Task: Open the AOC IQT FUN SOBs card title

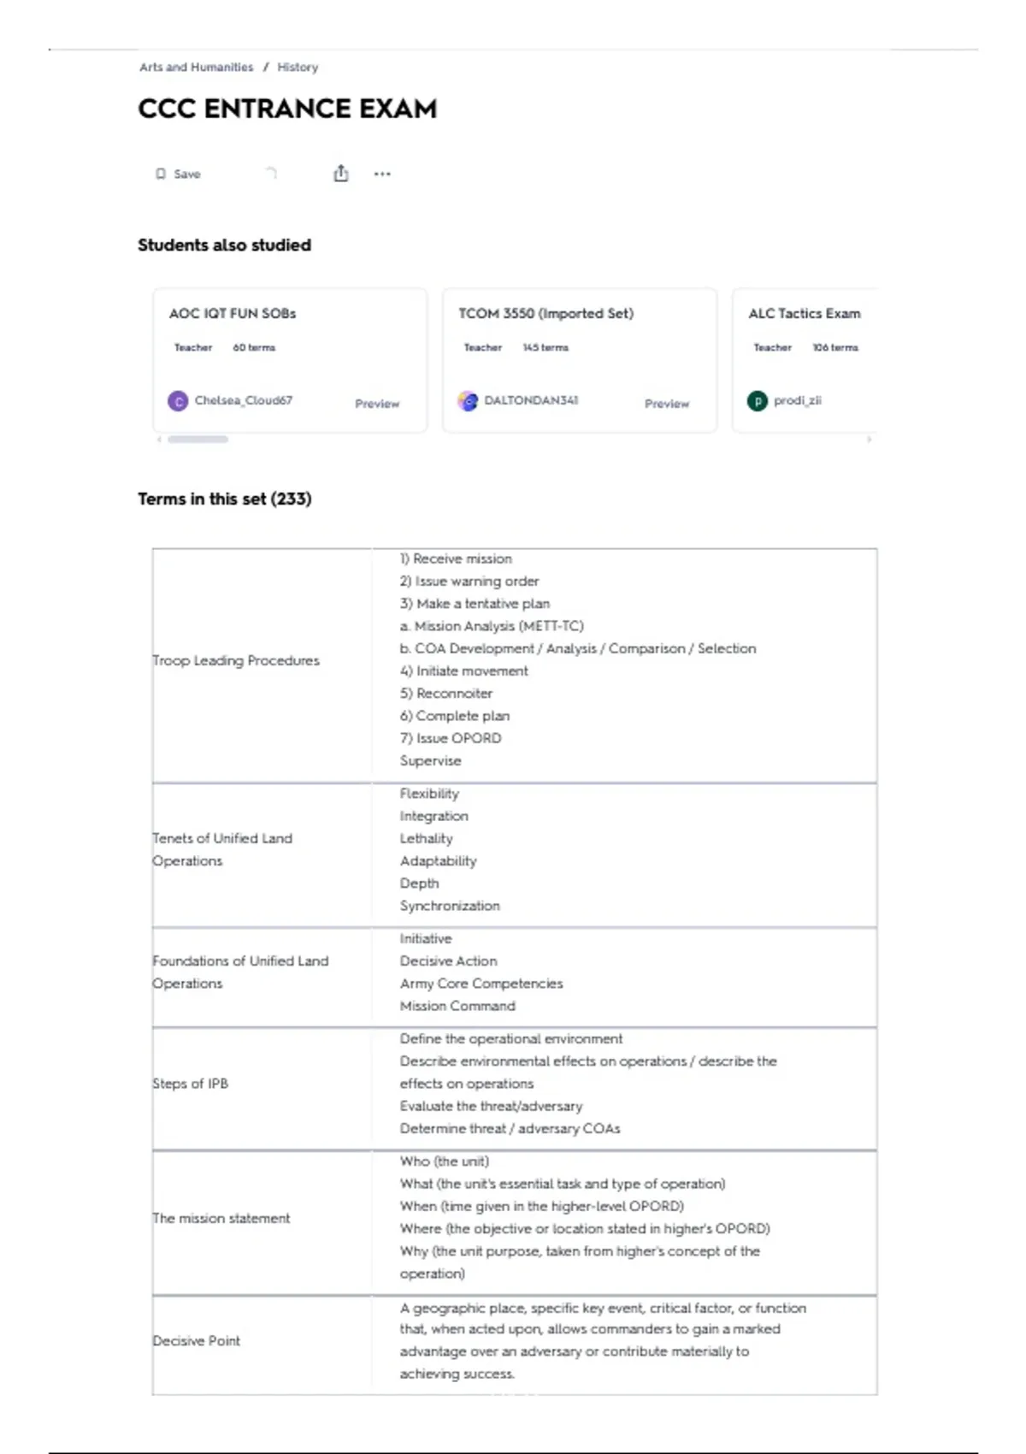Action: pyautogui.click(x=233, y=314)
